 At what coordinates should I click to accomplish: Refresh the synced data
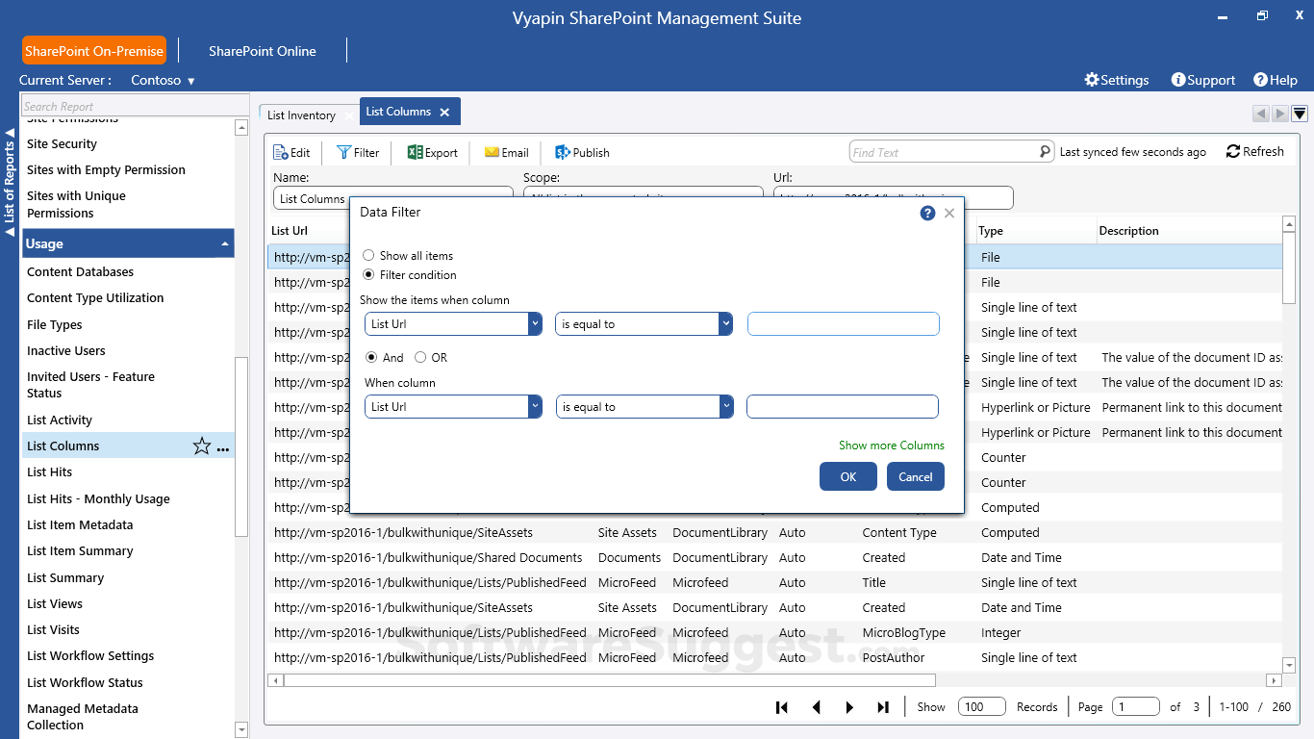click(x=1254, y=151)
